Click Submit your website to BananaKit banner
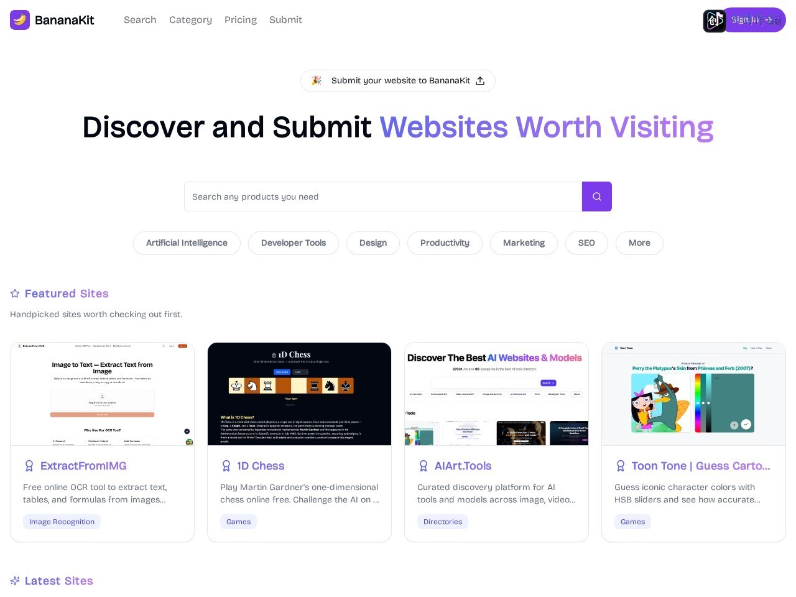Screen dimensions: 796x597 click(398, 81)
